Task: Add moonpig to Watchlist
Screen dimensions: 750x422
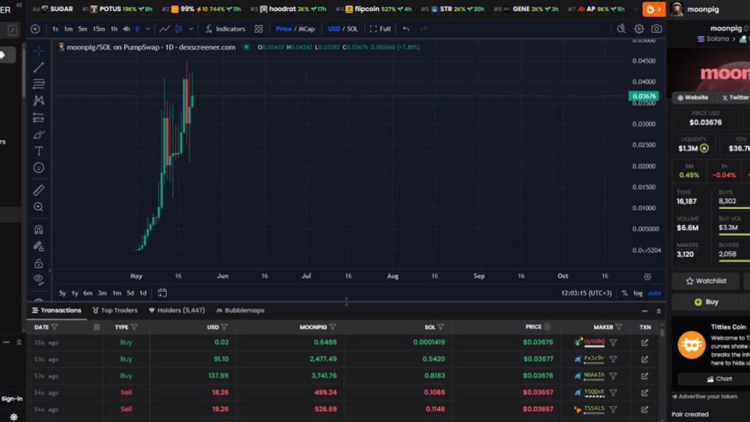Action: coord(706,281)
